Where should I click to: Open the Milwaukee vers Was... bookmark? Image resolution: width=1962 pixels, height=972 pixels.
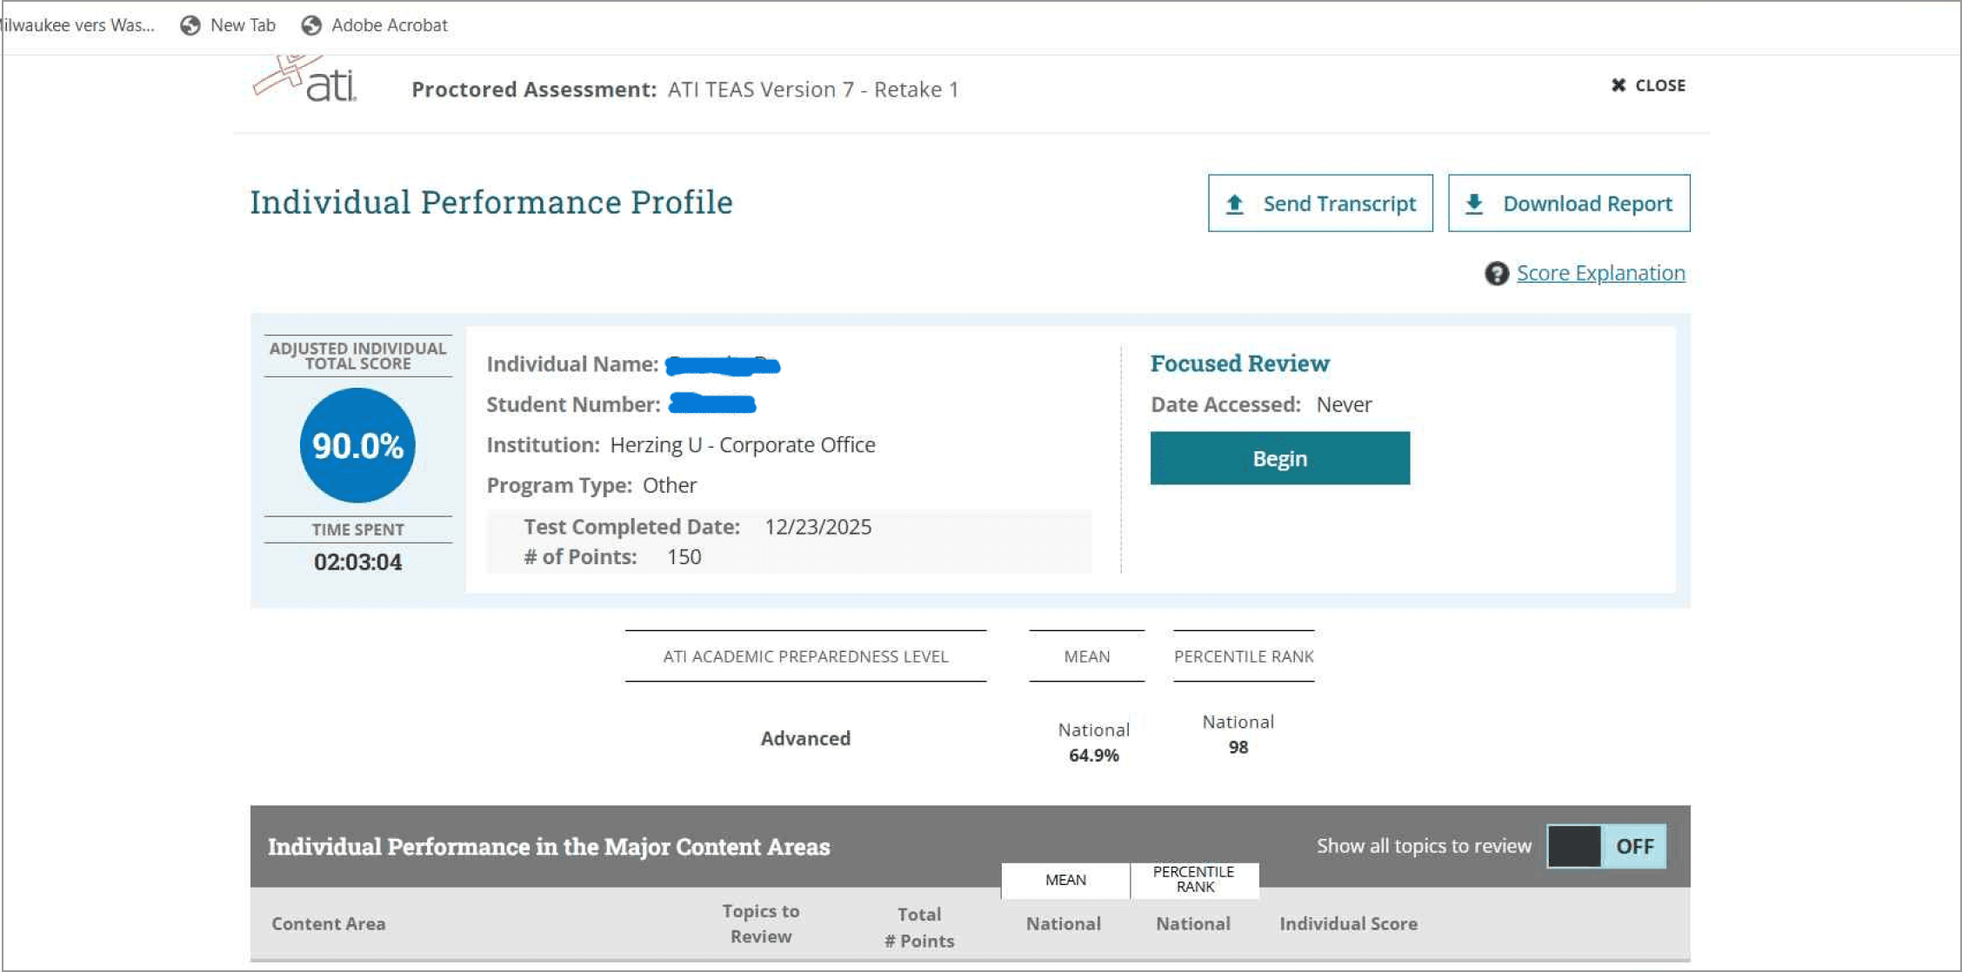click(78, 25)
